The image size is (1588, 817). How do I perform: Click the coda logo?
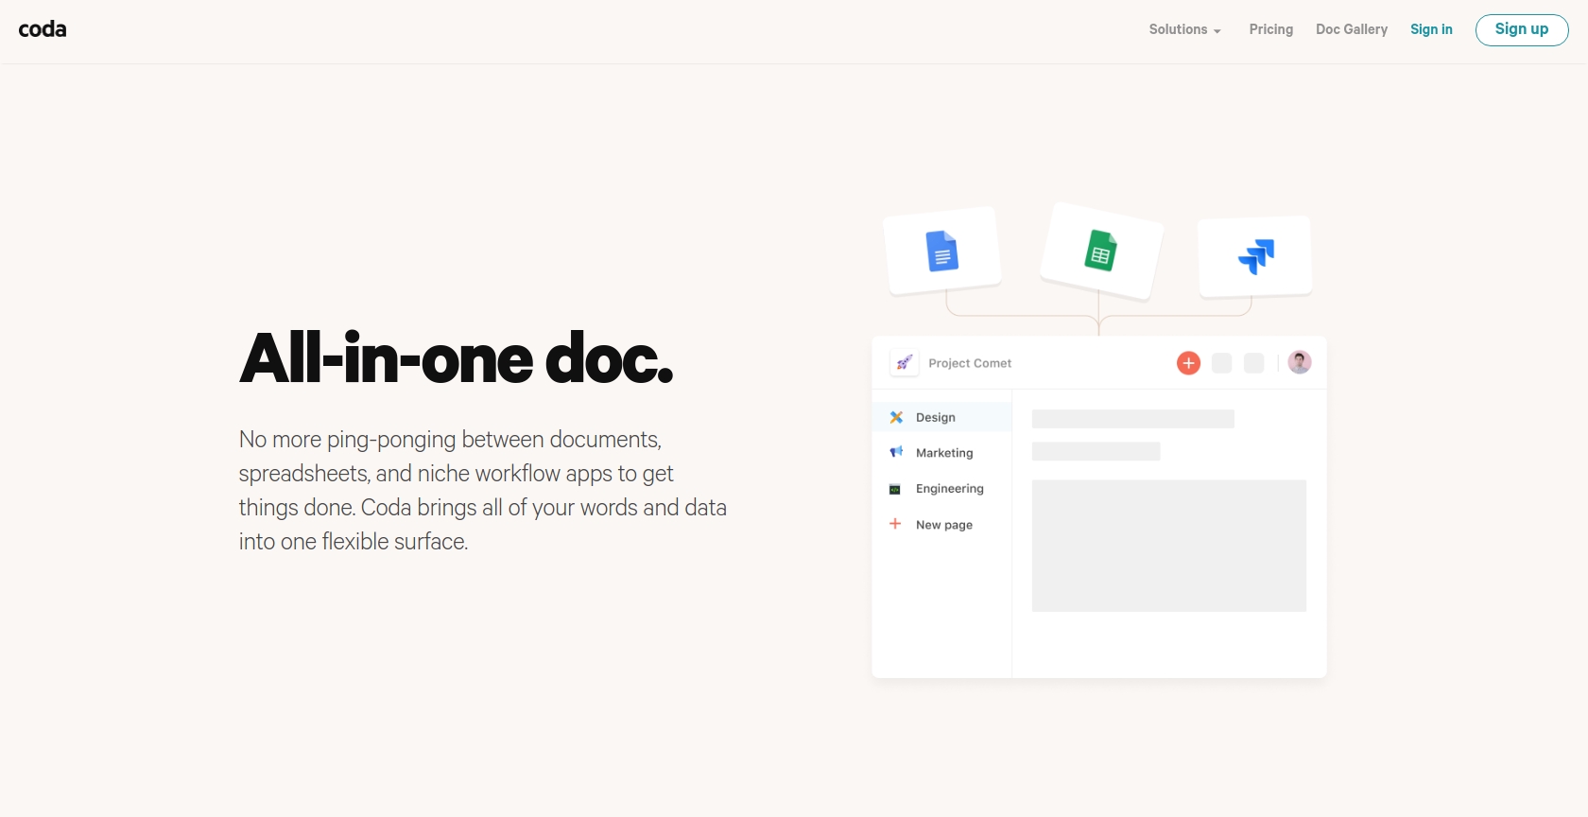coord(43,29)
